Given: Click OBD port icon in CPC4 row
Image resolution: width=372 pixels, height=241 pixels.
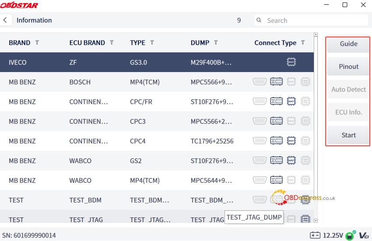Looking at the screenshot, I should [260, 141].
